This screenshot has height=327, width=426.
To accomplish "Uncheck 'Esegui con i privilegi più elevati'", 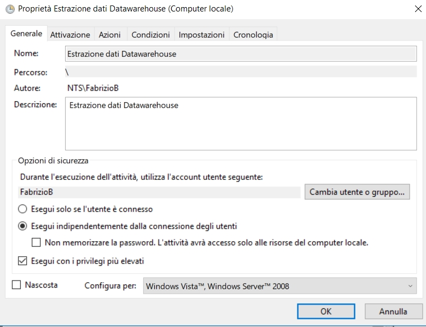I will 22,261.
